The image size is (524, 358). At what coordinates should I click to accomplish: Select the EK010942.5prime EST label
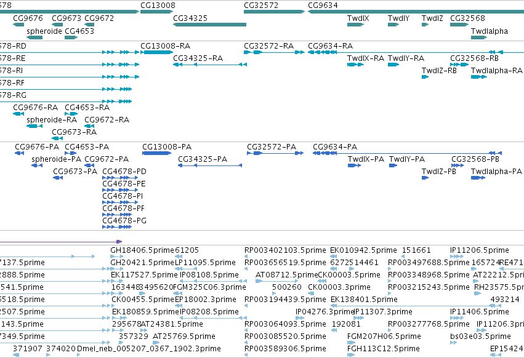pos(363,250)
